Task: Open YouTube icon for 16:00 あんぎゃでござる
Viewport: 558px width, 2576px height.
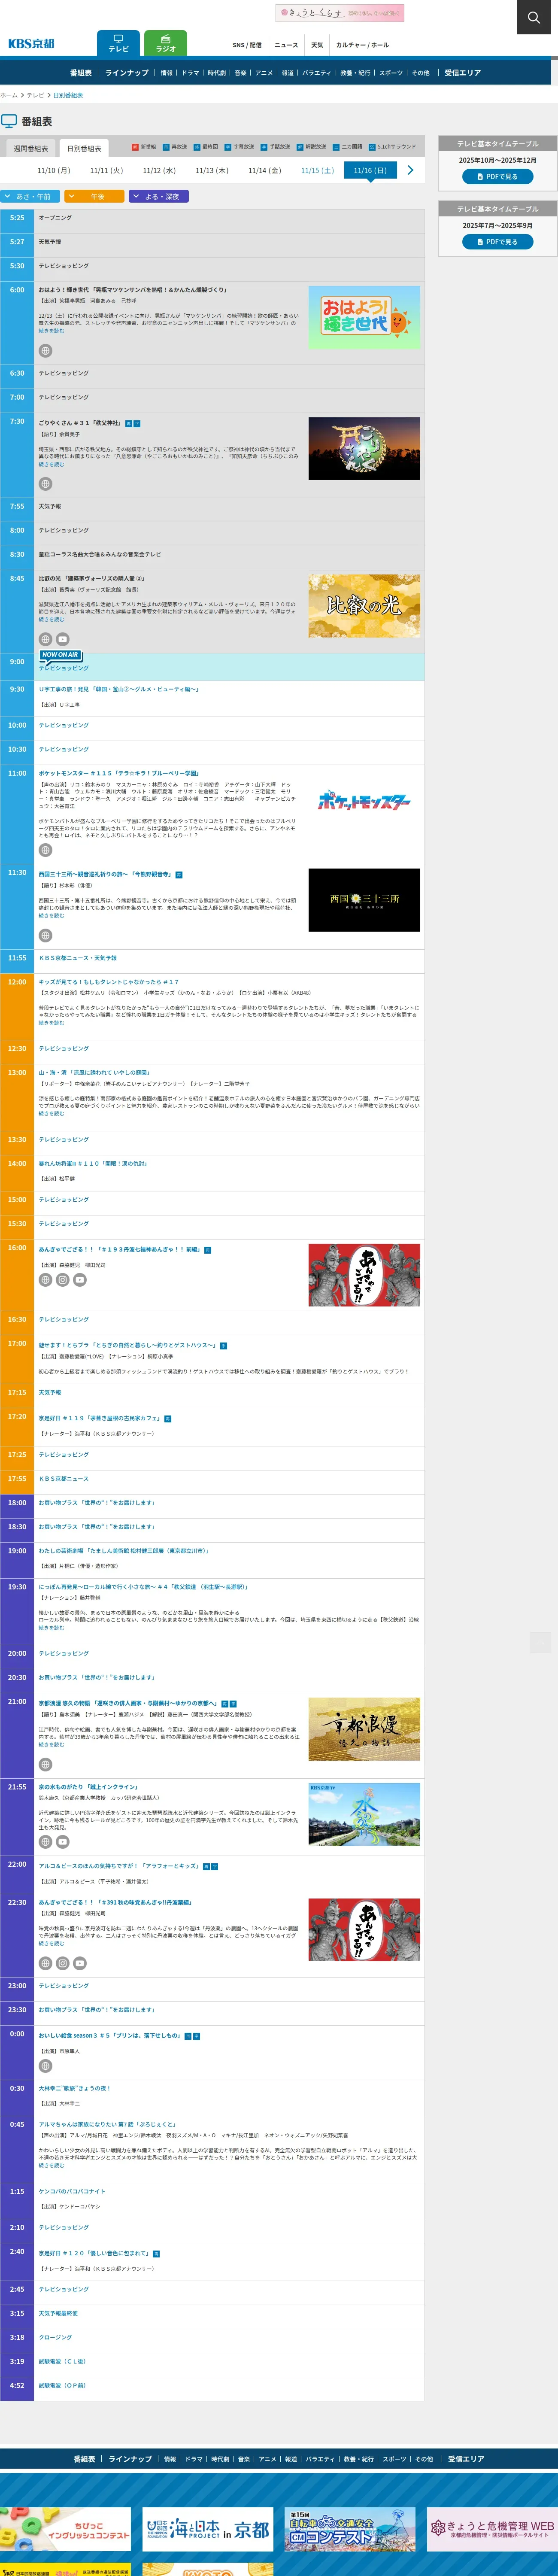Action: [x=80, y=1280]
